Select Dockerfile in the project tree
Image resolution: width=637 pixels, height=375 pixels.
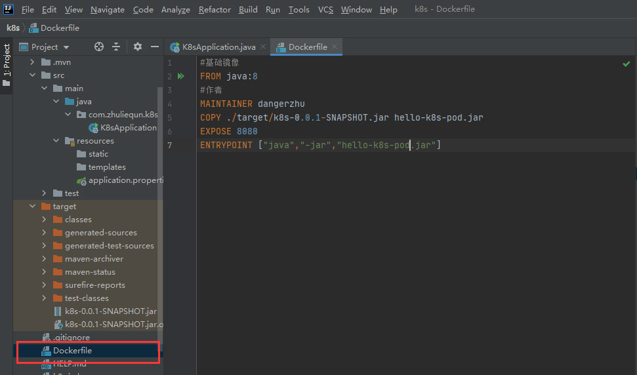[x=72, y=351]
